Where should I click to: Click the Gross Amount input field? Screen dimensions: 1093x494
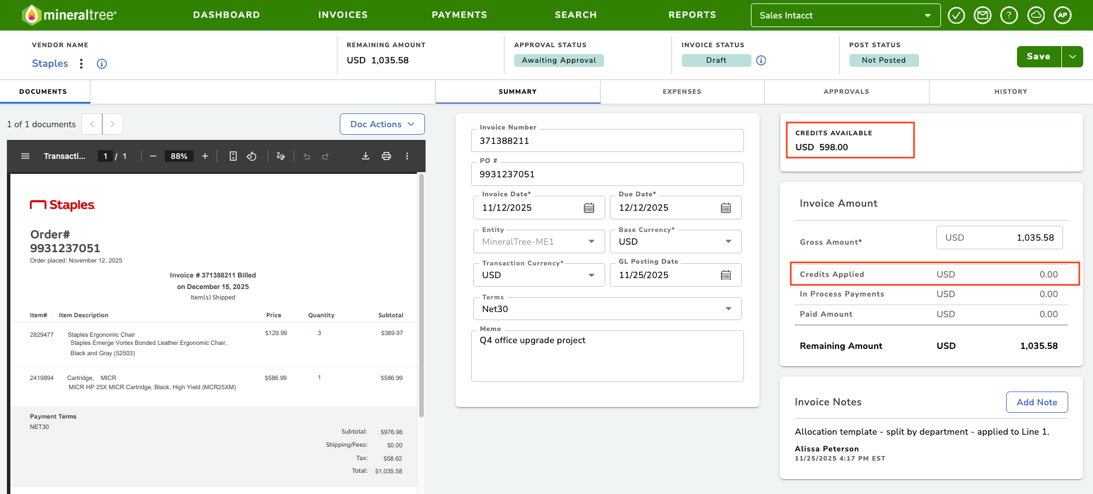pyautogui.click(x=1000, y=238)
